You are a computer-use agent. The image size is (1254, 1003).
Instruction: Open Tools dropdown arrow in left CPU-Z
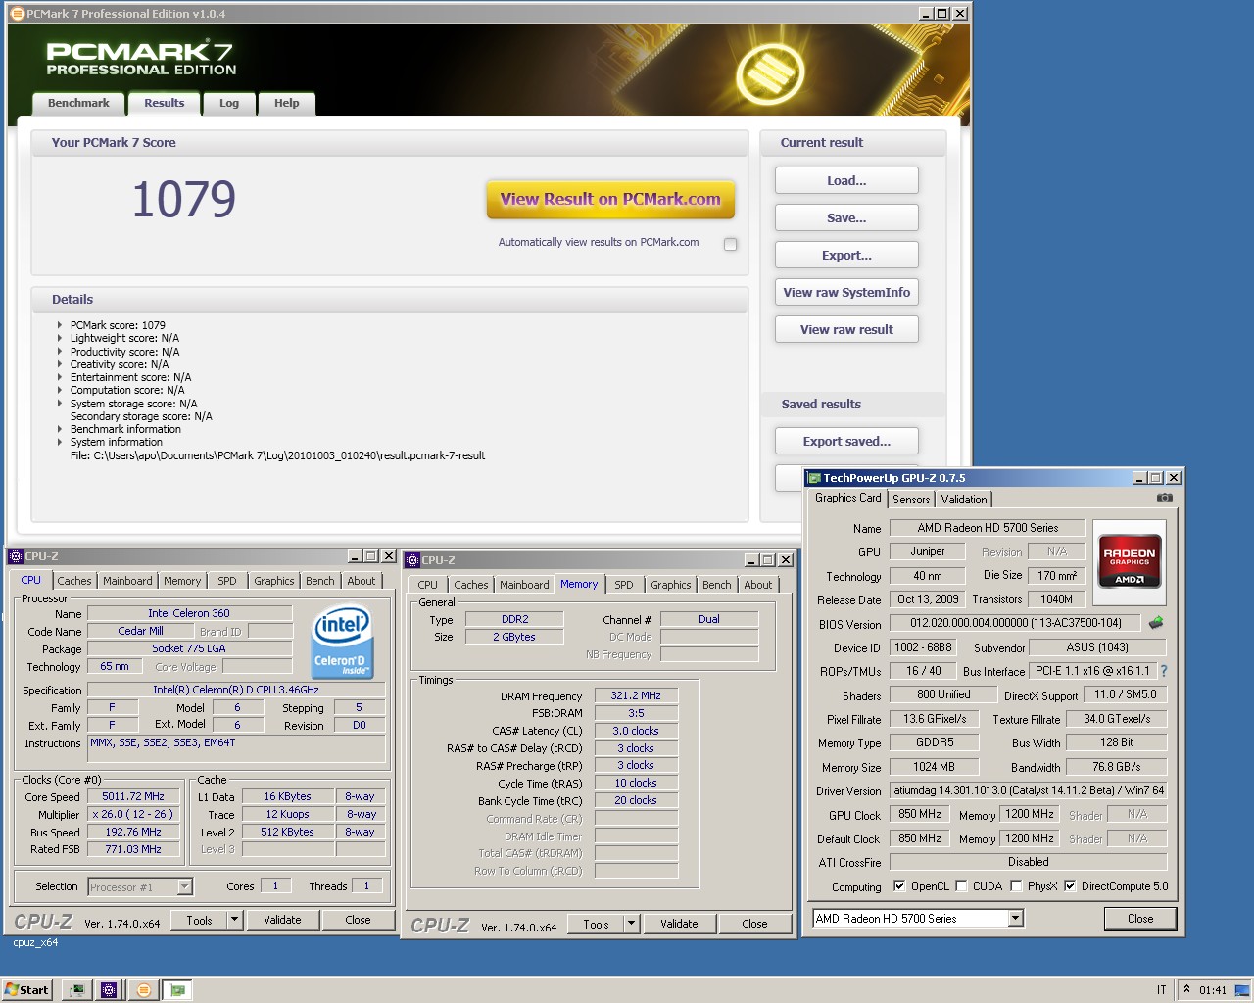(234, 920)
